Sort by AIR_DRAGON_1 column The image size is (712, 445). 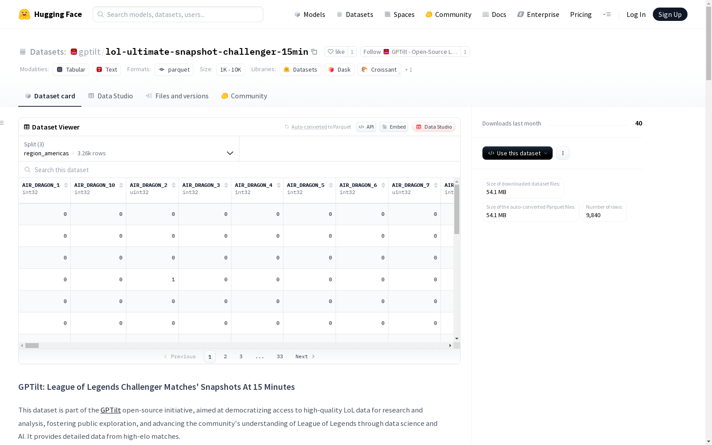(66, 185)
